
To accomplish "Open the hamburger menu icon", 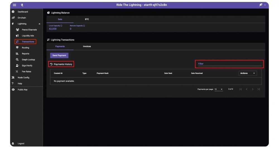I will (15, 5).
